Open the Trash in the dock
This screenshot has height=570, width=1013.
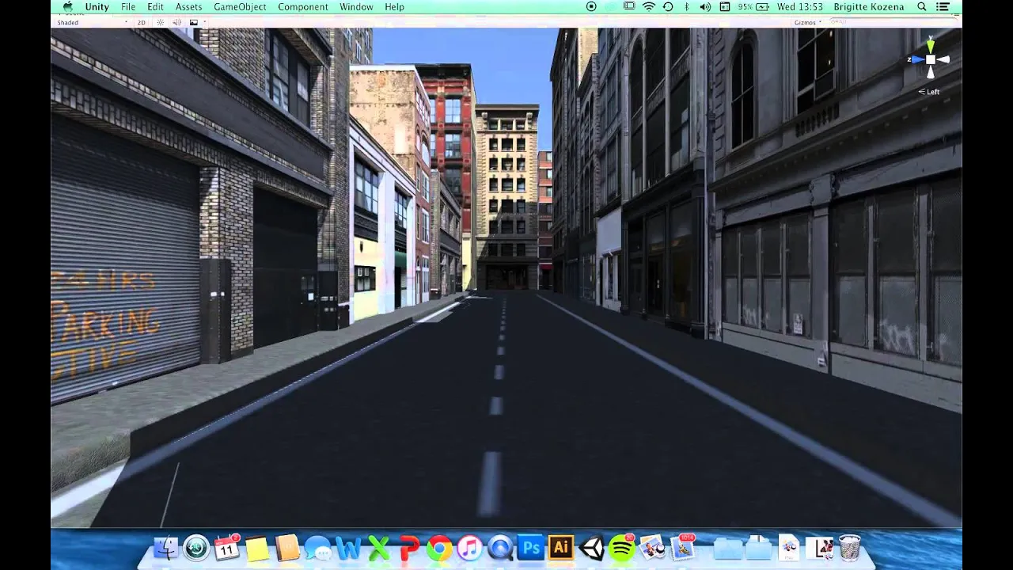pos(849,547)
